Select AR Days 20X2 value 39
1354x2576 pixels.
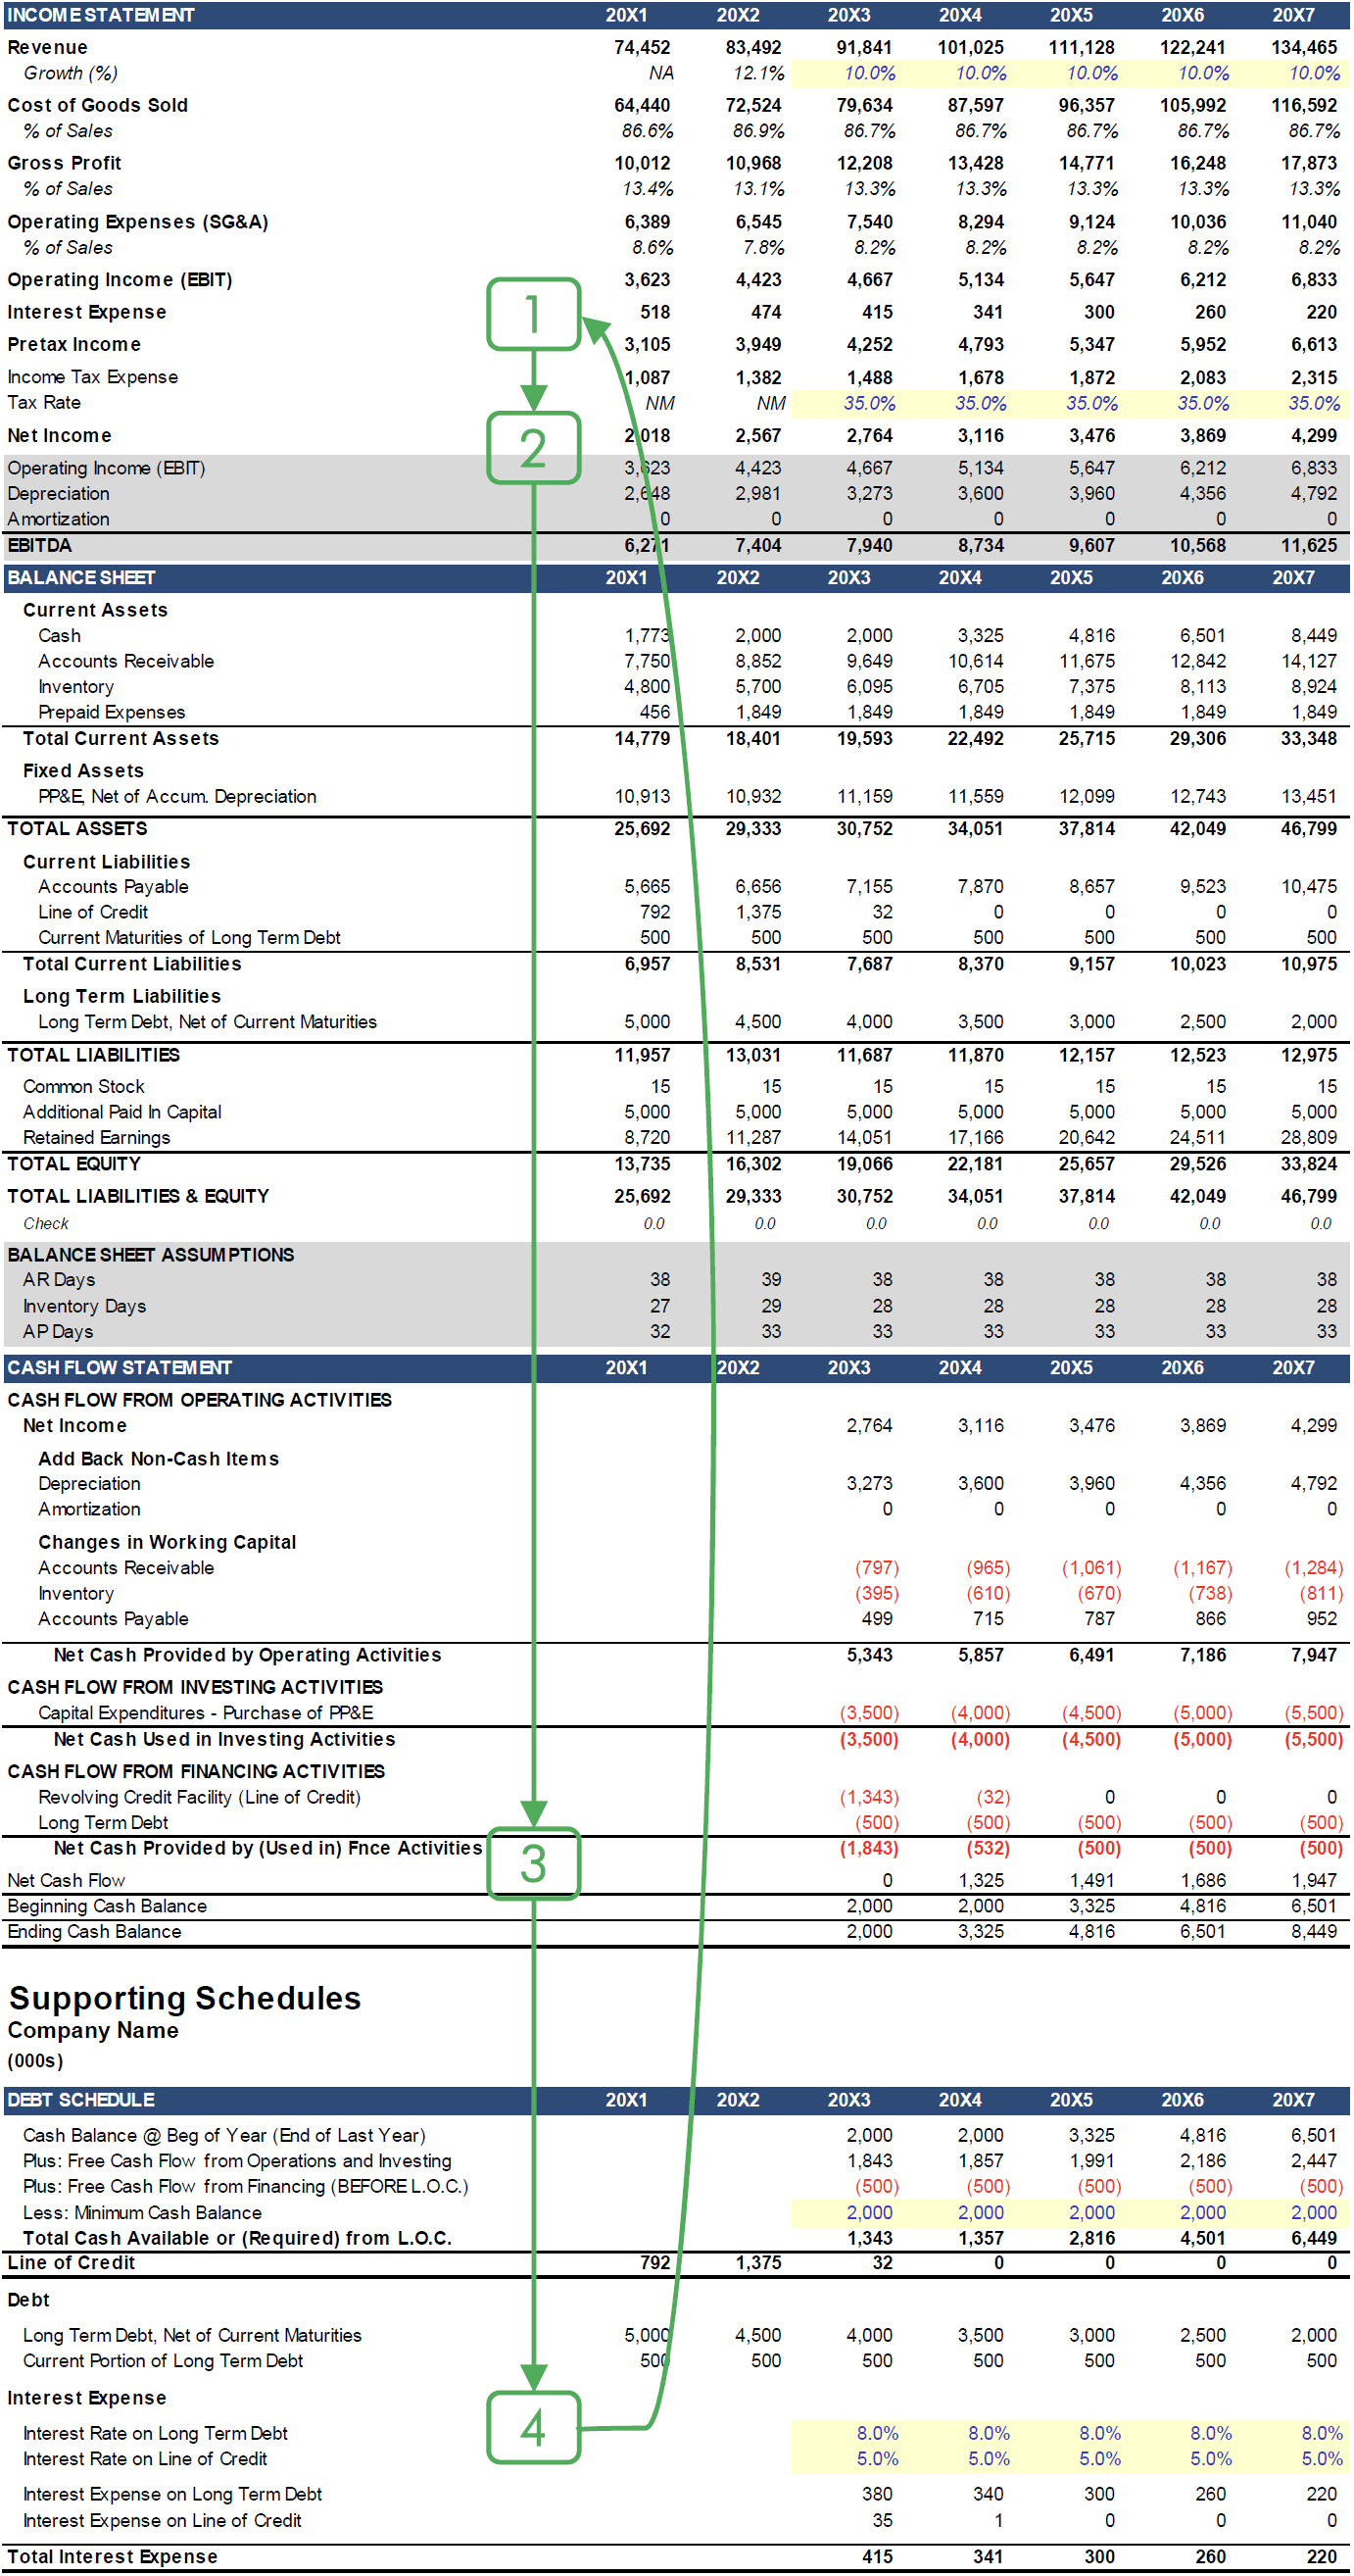tap(771, 1279)
